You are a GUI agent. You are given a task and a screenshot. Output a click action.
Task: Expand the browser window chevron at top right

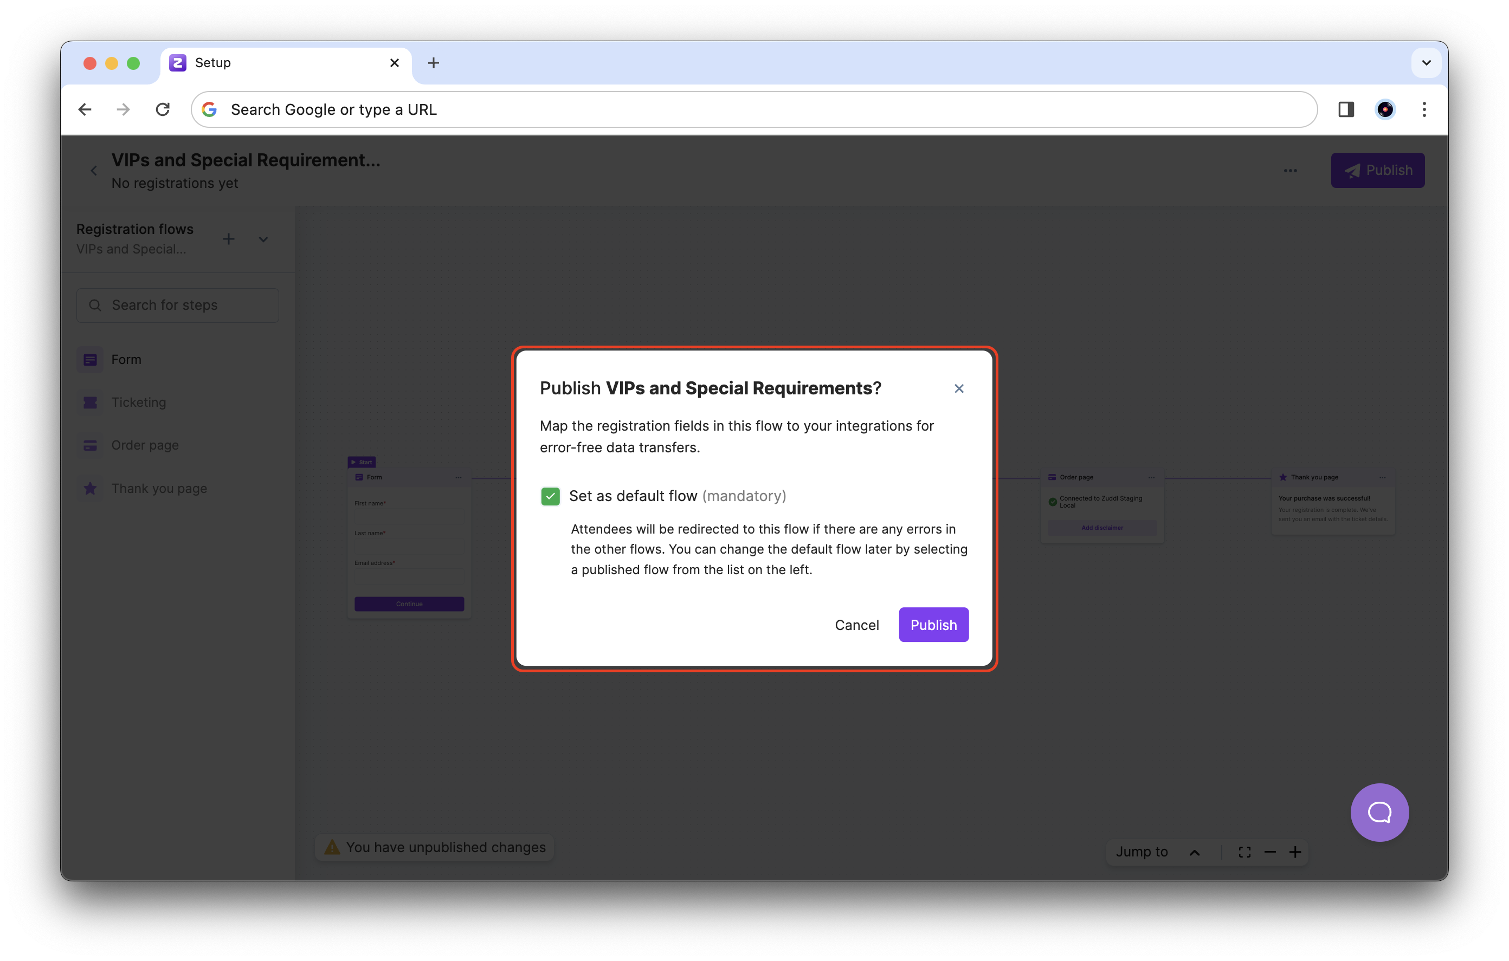pos(1426,63)
